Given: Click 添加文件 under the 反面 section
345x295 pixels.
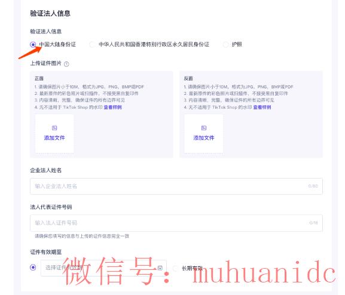Looking at the screenshot, I should click(x=204, y=134).
